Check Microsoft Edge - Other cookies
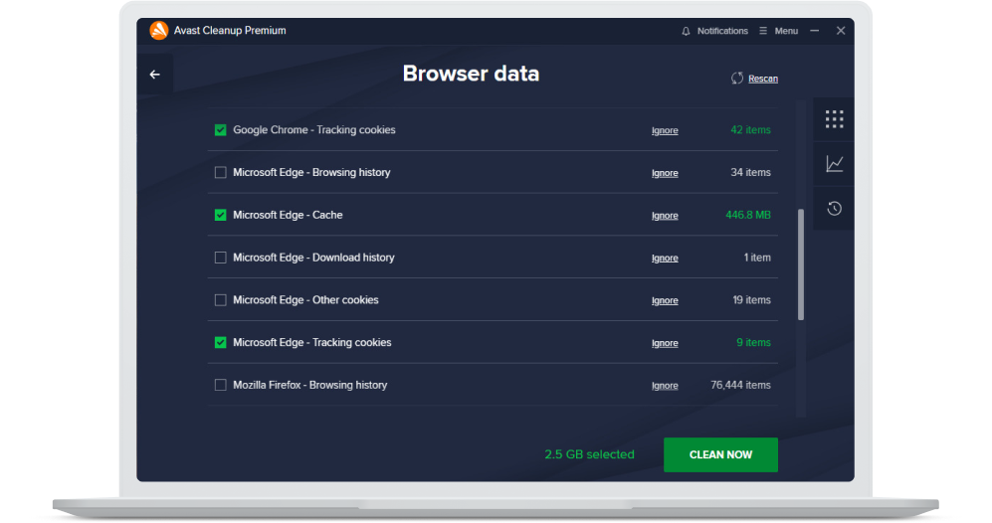992x523 pixels. coord(220,299)
